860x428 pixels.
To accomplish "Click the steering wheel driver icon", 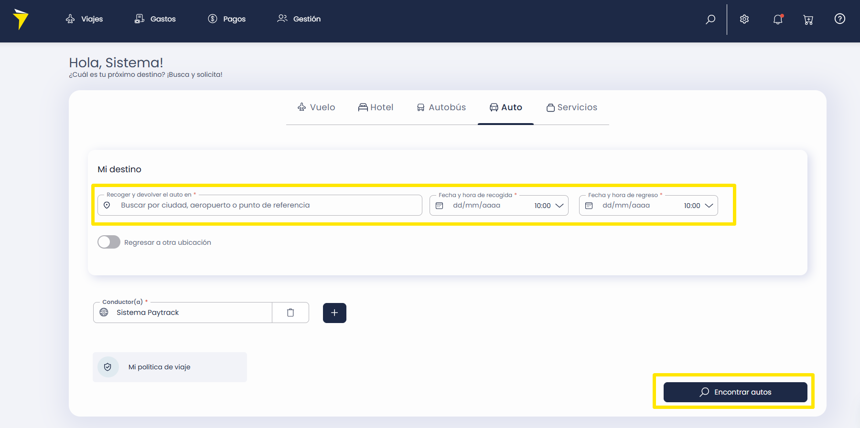I will [x=104, y=313].
